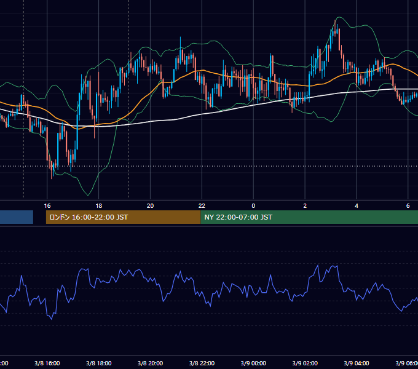Click the 0 hour label on price chart axis
The image size is (418, 369).
tap(253, 206)
